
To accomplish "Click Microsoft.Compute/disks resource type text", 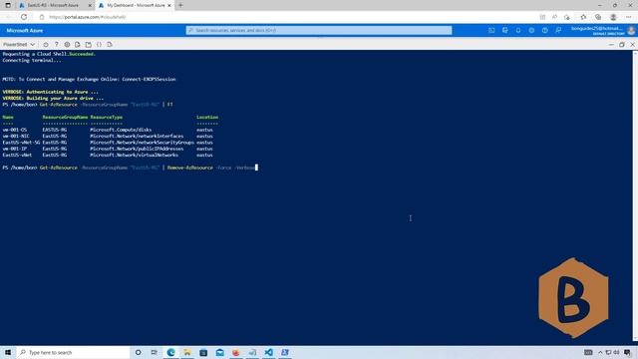I will click(121, 130).
